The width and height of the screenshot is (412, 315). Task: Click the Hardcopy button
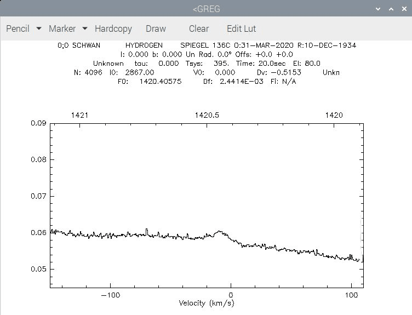[x=113, y=28]
